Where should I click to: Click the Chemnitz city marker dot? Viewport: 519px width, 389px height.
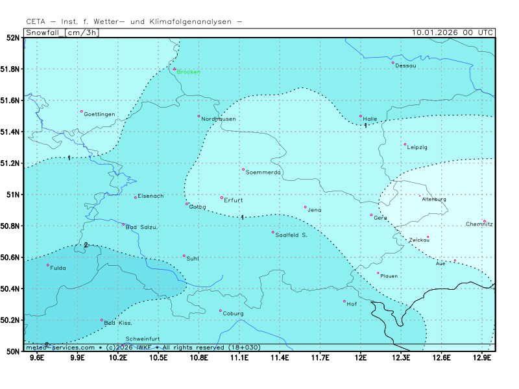pyautogui.click(x=484, y=221)
